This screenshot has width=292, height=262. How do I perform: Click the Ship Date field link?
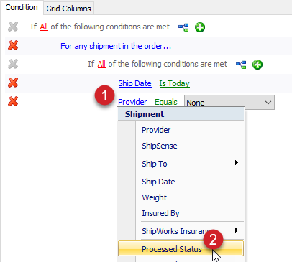click(x=134, y=83)
